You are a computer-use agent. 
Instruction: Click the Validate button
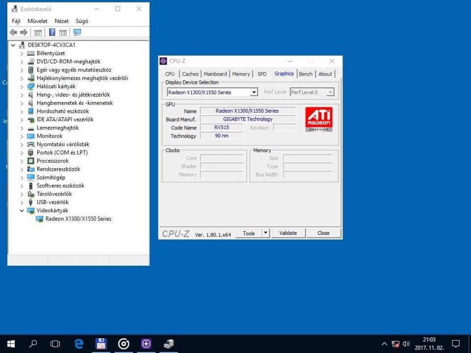(x=288, y=233)
